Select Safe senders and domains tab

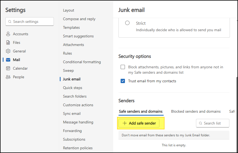[x=141, y=111]
